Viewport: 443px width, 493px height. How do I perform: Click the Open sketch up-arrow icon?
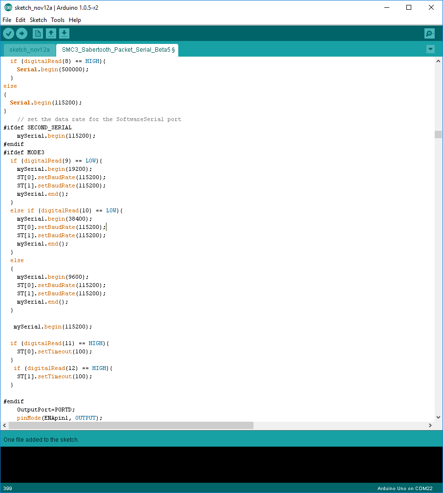[51, 33]
